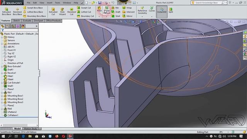Click the Save icon in title toolbar
This screenshot has height=139, width=247.
tap(100, 3)
